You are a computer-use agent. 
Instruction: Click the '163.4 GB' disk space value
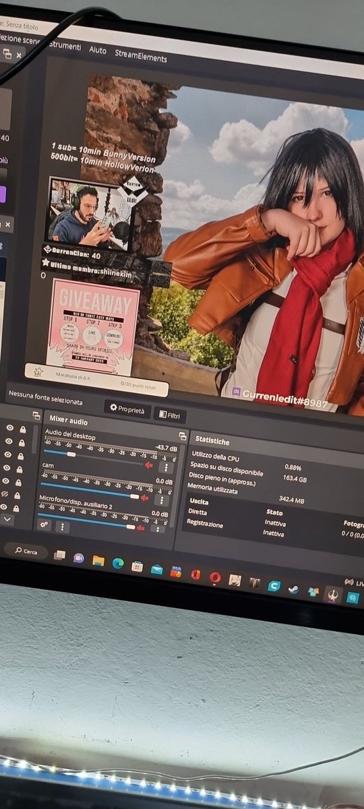click(295, 479)
